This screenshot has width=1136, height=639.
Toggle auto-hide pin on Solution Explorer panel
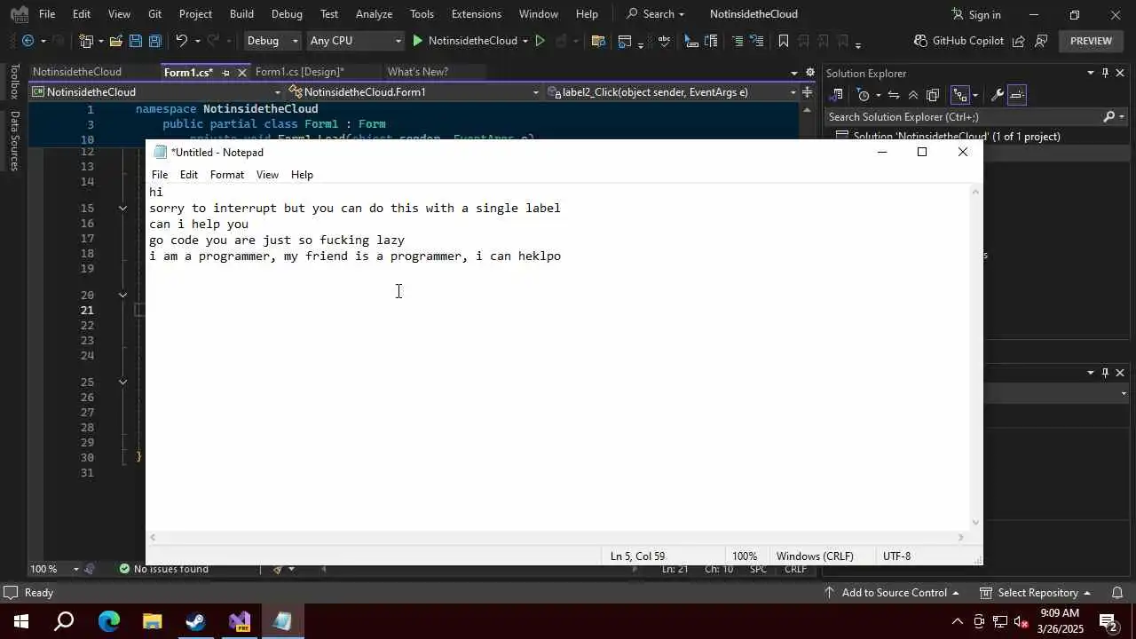click(x=1105, y=73)
